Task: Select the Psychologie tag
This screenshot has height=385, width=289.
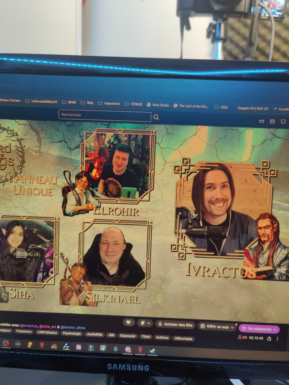Action: [72, 334]
